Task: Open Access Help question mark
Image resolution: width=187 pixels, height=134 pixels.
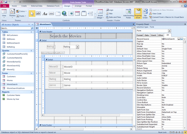Action: coord(185,6)
